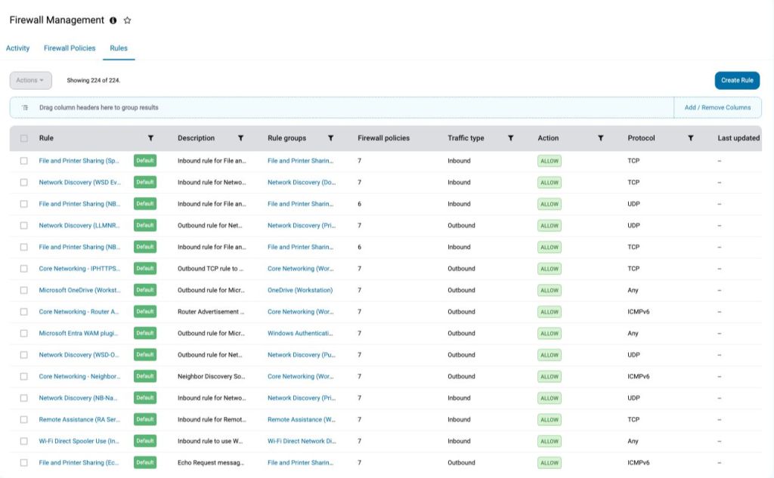
Task: Open Windows Authenticati.. rule group
Action: [x=300, y=334]
